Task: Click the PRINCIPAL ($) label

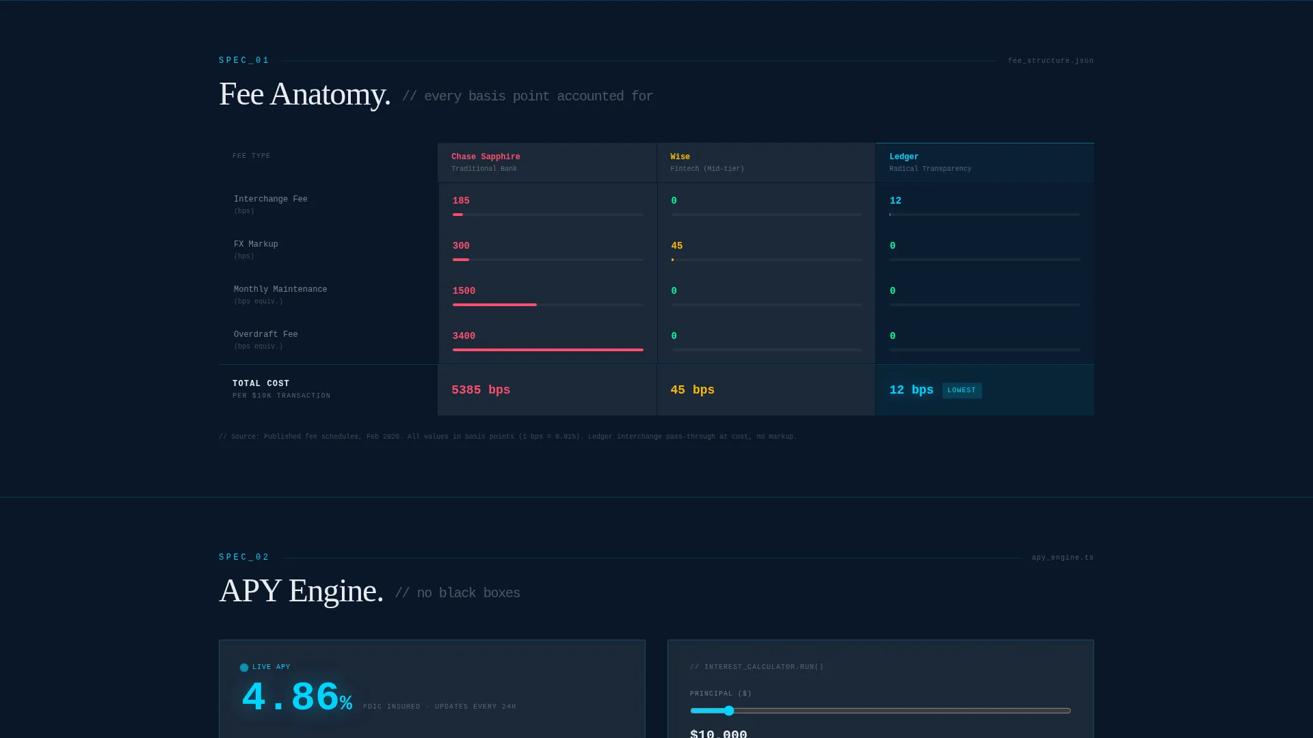Action: click(721, 694)
